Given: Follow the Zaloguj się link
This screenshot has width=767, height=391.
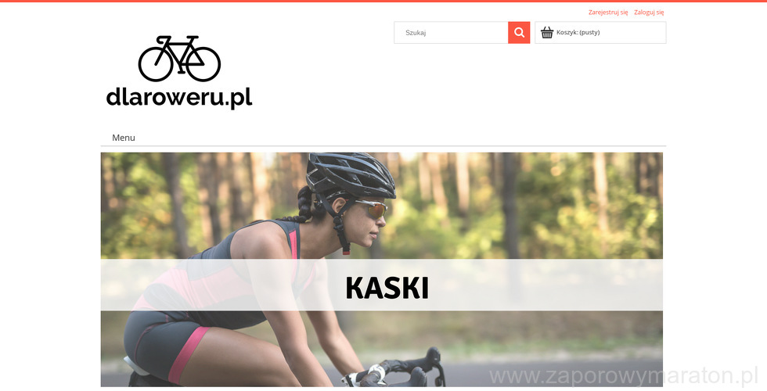Looking at the screenshot, I should click(x=649, y=13).
